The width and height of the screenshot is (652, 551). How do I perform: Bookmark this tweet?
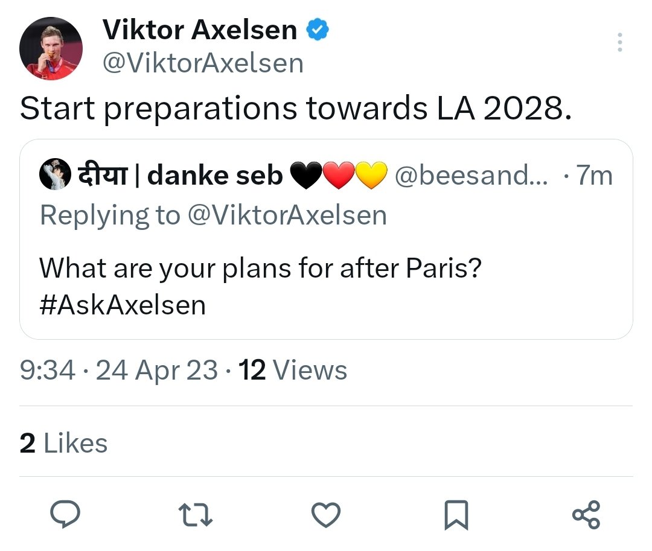click(456, 515)
